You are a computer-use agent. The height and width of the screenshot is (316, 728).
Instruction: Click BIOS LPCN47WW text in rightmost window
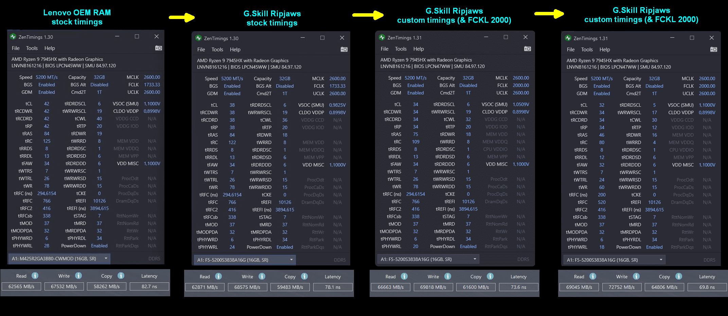click(x=618, y=67)
